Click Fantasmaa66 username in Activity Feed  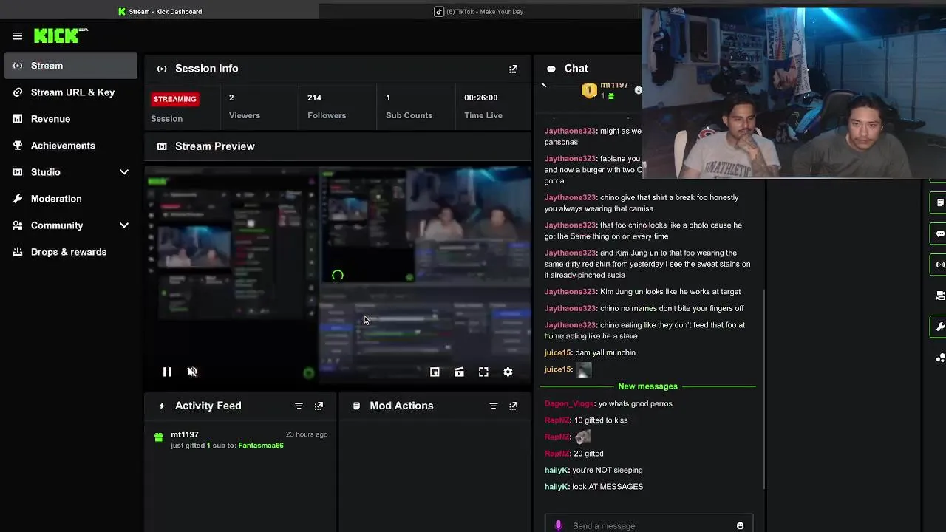pos(261,446)
